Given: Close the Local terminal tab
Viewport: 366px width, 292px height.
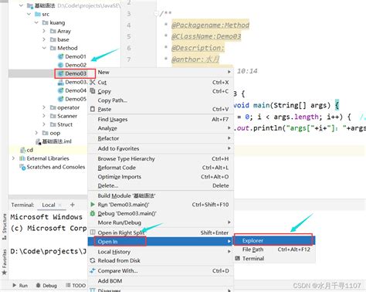Looking at the screenshot, I should 60,205.
